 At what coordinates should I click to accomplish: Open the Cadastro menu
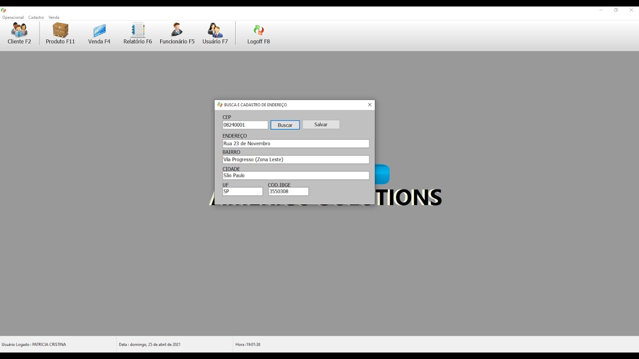coord(36,17)
